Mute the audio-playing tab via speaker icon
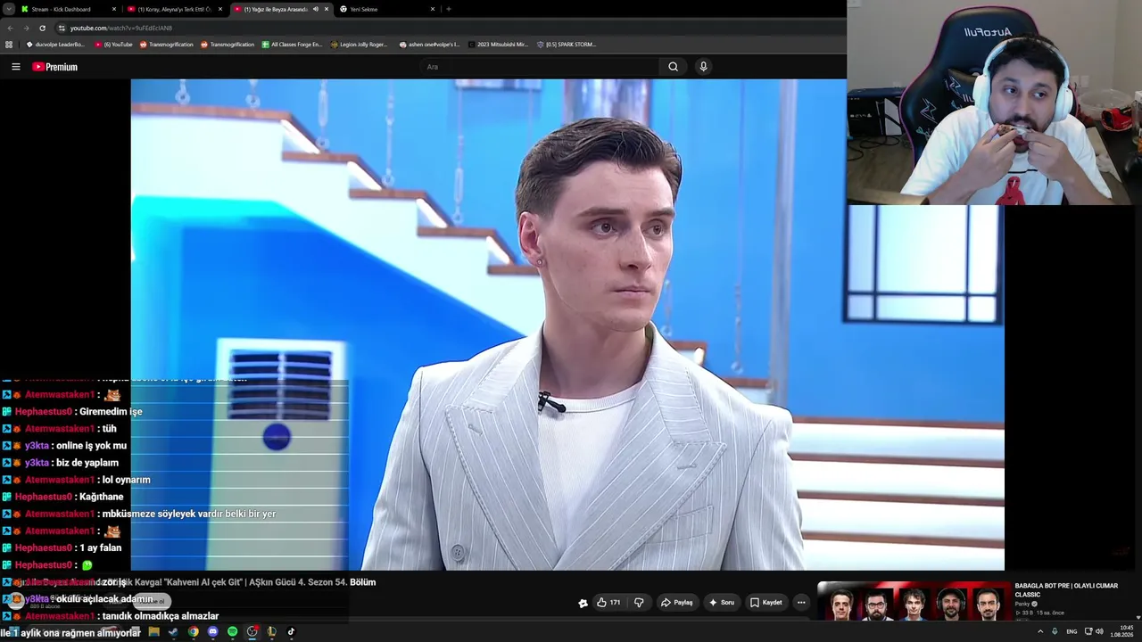This screenshot has height=642, width=1142. [x=315, y=9]
